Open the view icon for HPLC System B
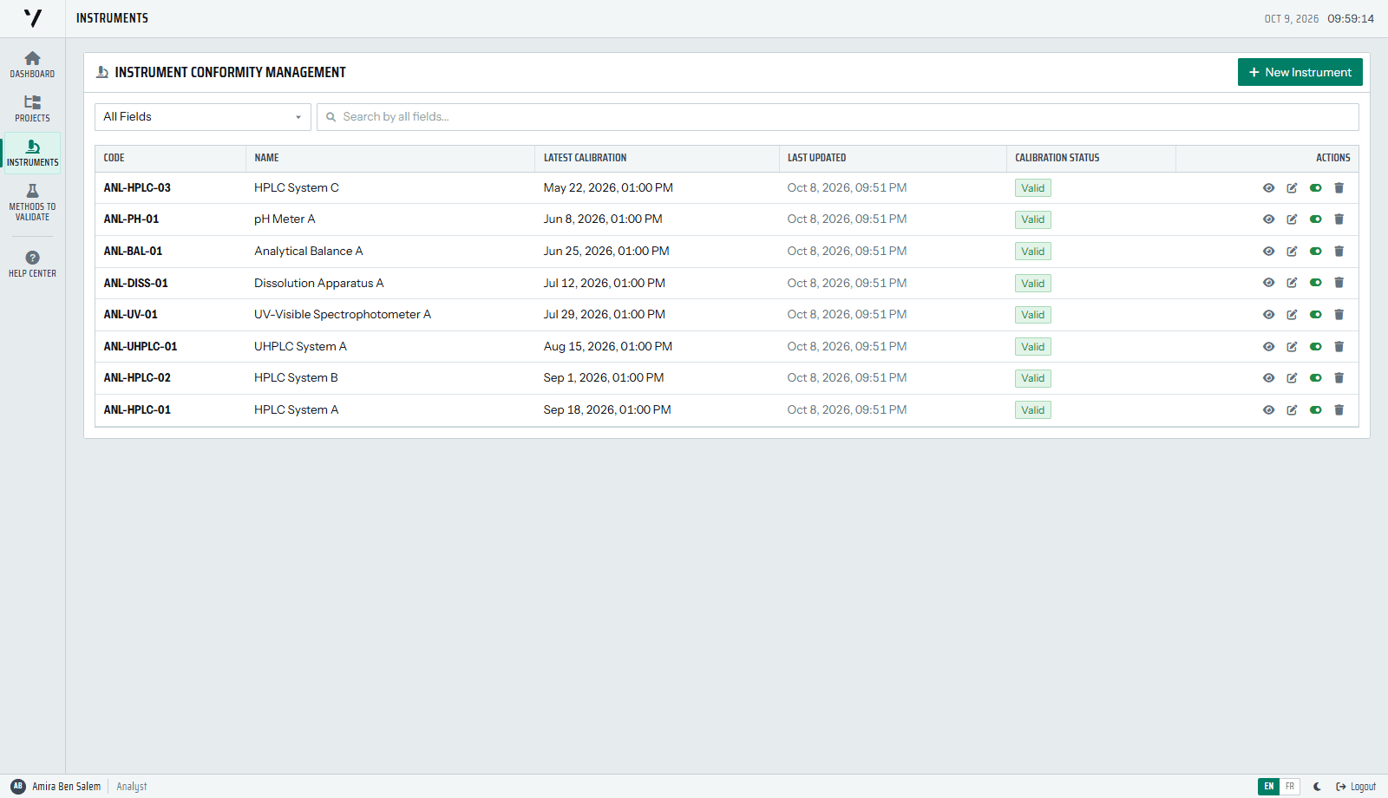The width and height of the screenshot is (1388, 798). pos(1268,378)
